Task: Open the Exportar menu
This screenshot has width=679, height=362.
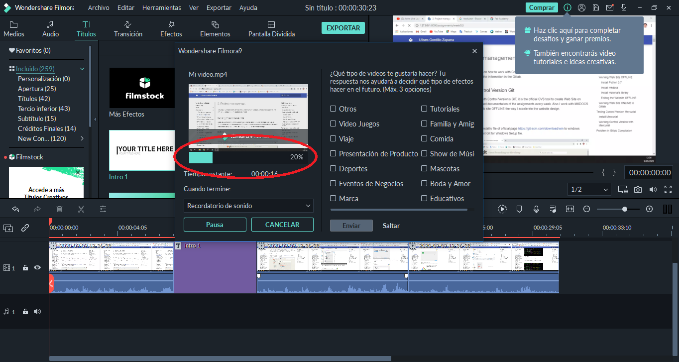Action: point(219,7)
